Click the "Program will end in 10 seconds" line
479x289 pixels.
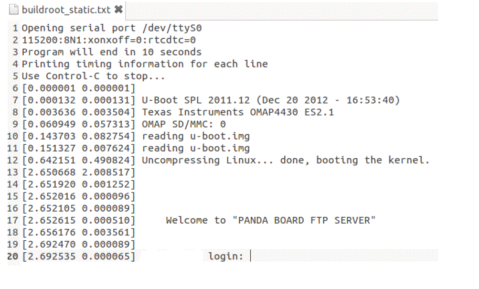(112, 52)
